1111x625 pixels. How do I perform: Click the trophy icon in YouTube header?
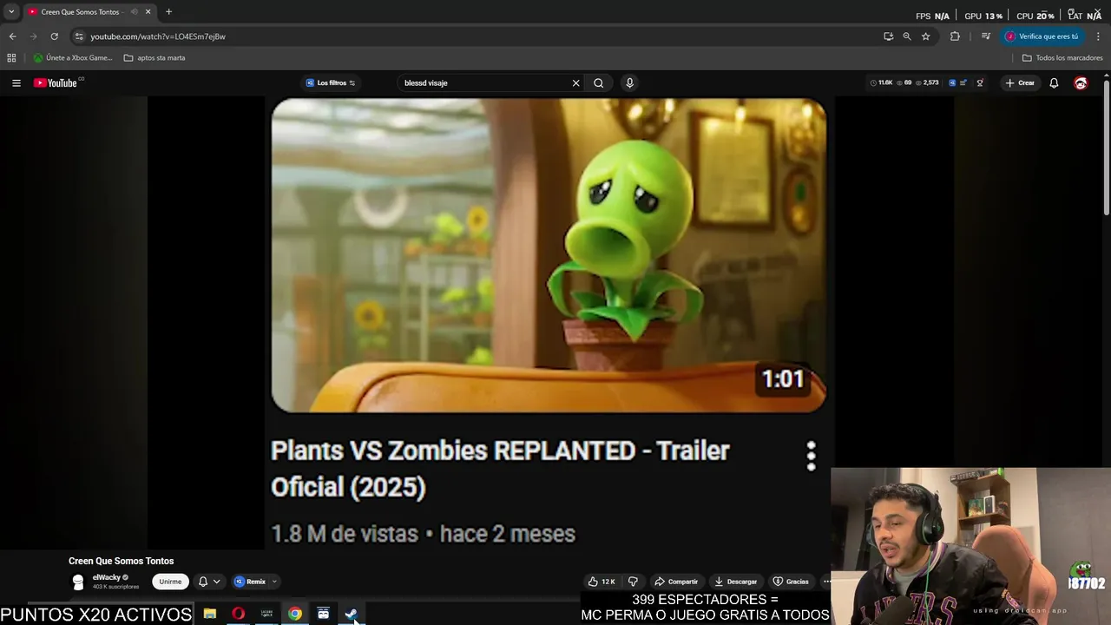pos(980,83)
